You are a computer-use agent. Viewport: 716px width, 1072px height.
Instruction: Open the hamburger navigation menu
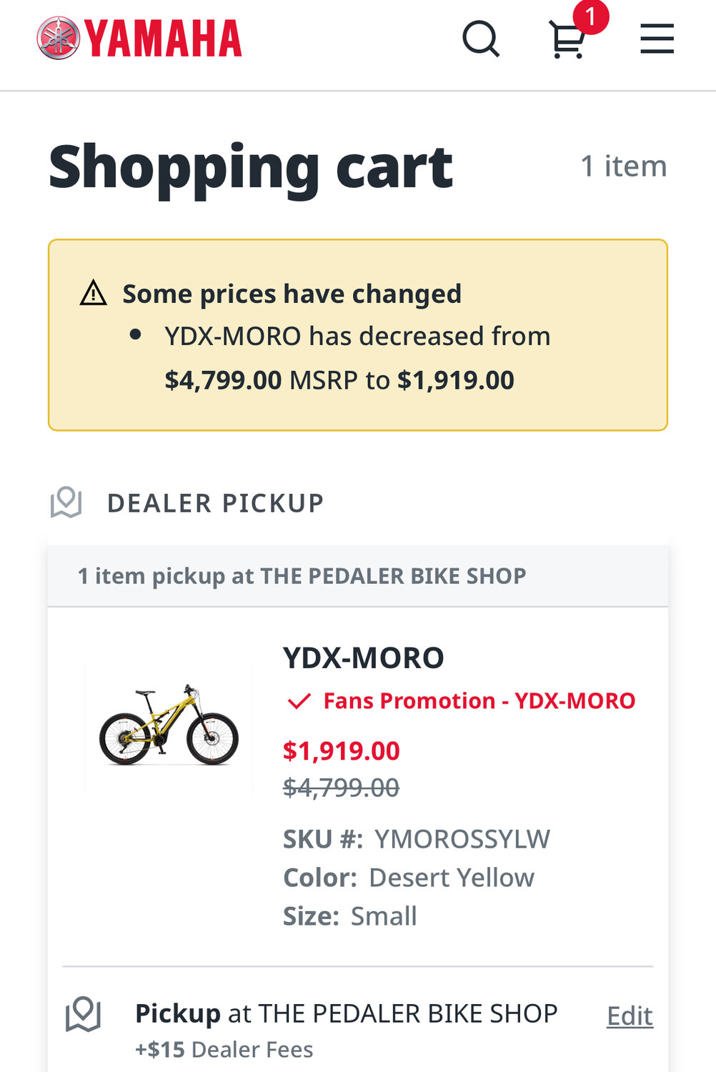pyautogui.click(x=657, y=39)
